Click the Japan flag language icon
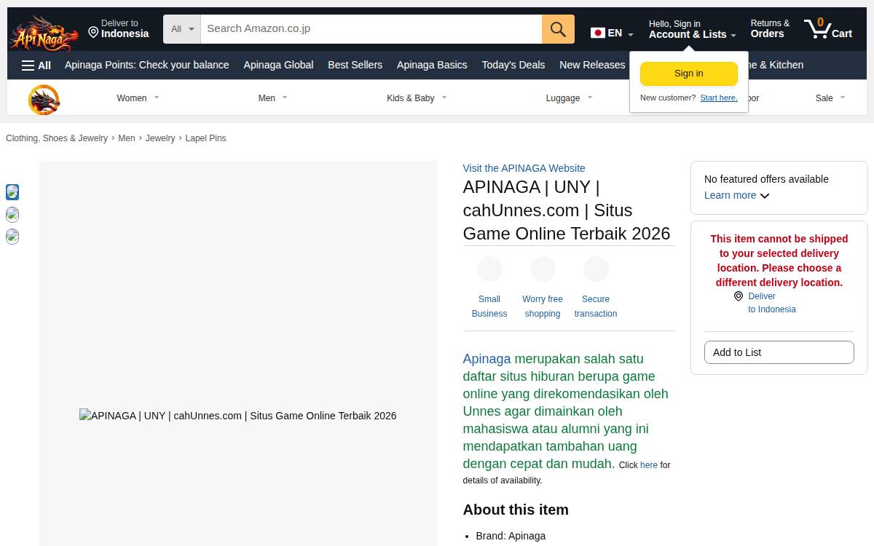This screenshot has height=546, width=874. pos(598,33)
